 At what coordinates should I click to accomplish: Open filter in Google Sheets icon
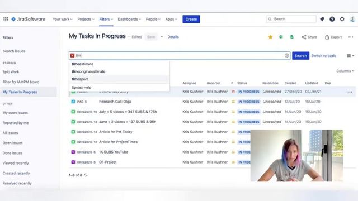[x=292, y=37]
